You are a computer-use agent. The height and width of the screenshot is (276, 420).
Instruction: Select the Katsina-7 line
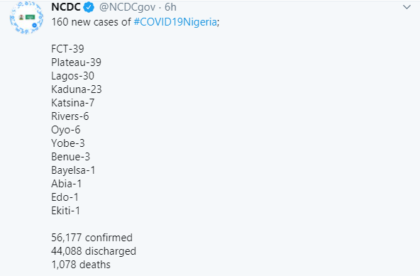(72, 103)
